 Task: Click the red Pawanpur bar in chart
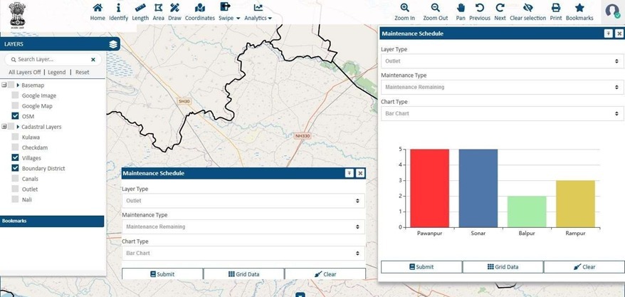[x=429, y=188]
